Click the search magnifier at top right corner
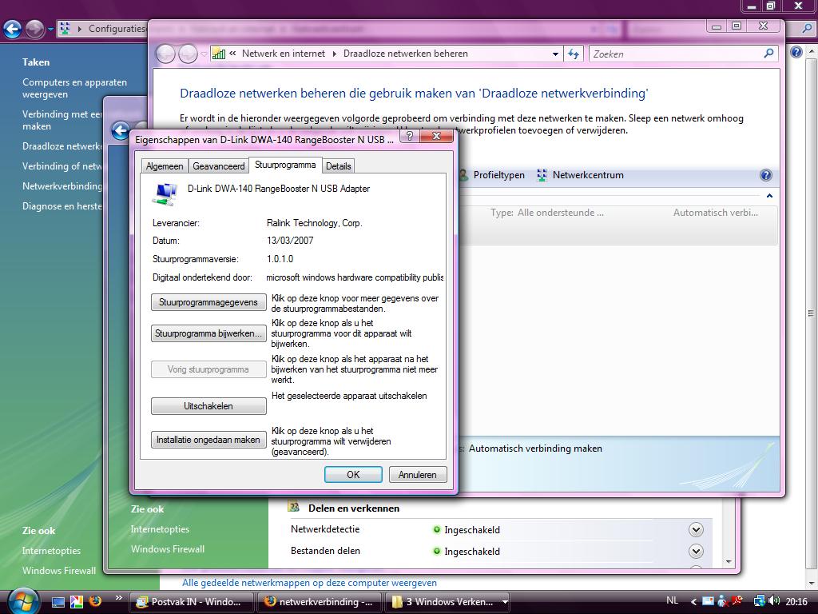The height and width of the screenshot is (614, 818). [807, 29]
